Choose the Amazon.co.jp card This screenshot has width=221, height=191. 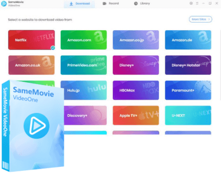click(136, 40)
